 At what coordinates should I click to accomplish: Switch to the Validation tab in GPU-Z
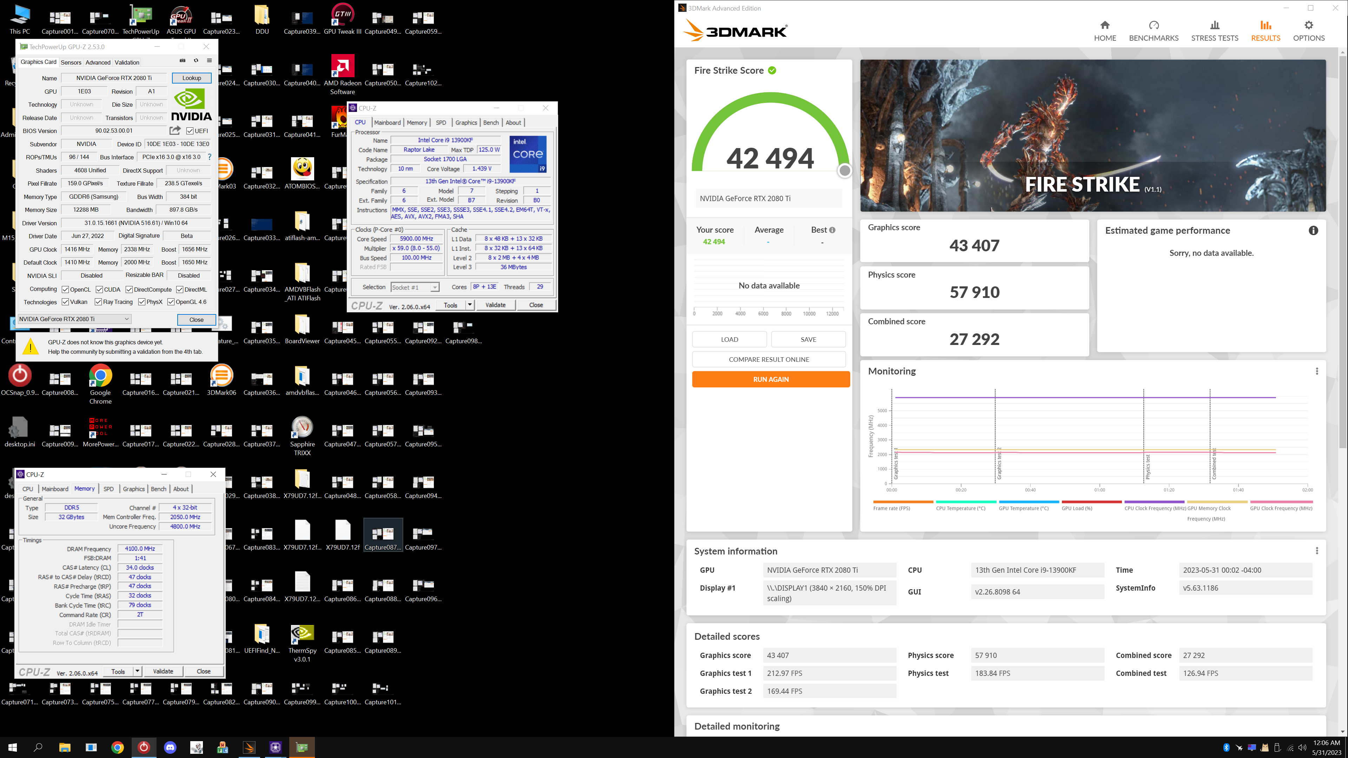127,62
